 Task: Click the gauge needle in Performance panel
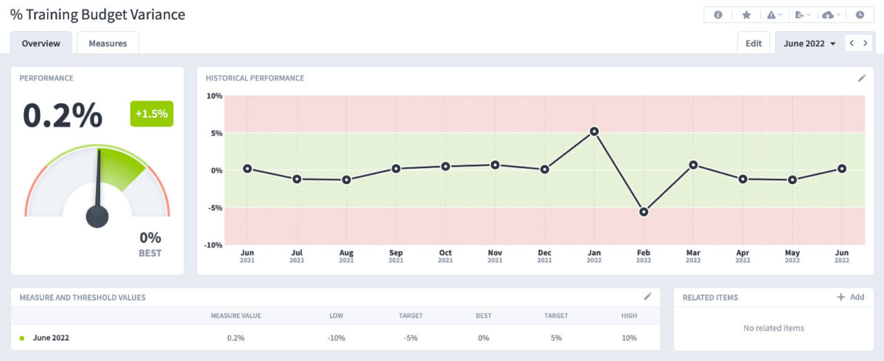coord(98,186)
